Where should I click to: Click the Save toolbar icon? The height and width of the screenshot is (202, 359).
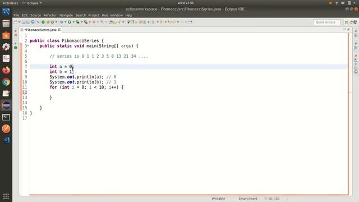coord(24,22)
